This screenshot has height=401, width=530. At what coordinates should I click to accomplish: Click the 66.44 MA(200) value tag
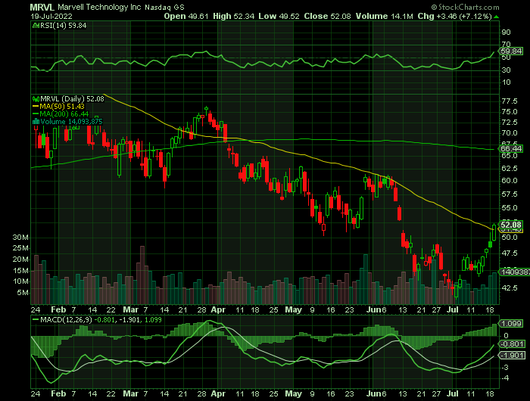click(511, 148)
